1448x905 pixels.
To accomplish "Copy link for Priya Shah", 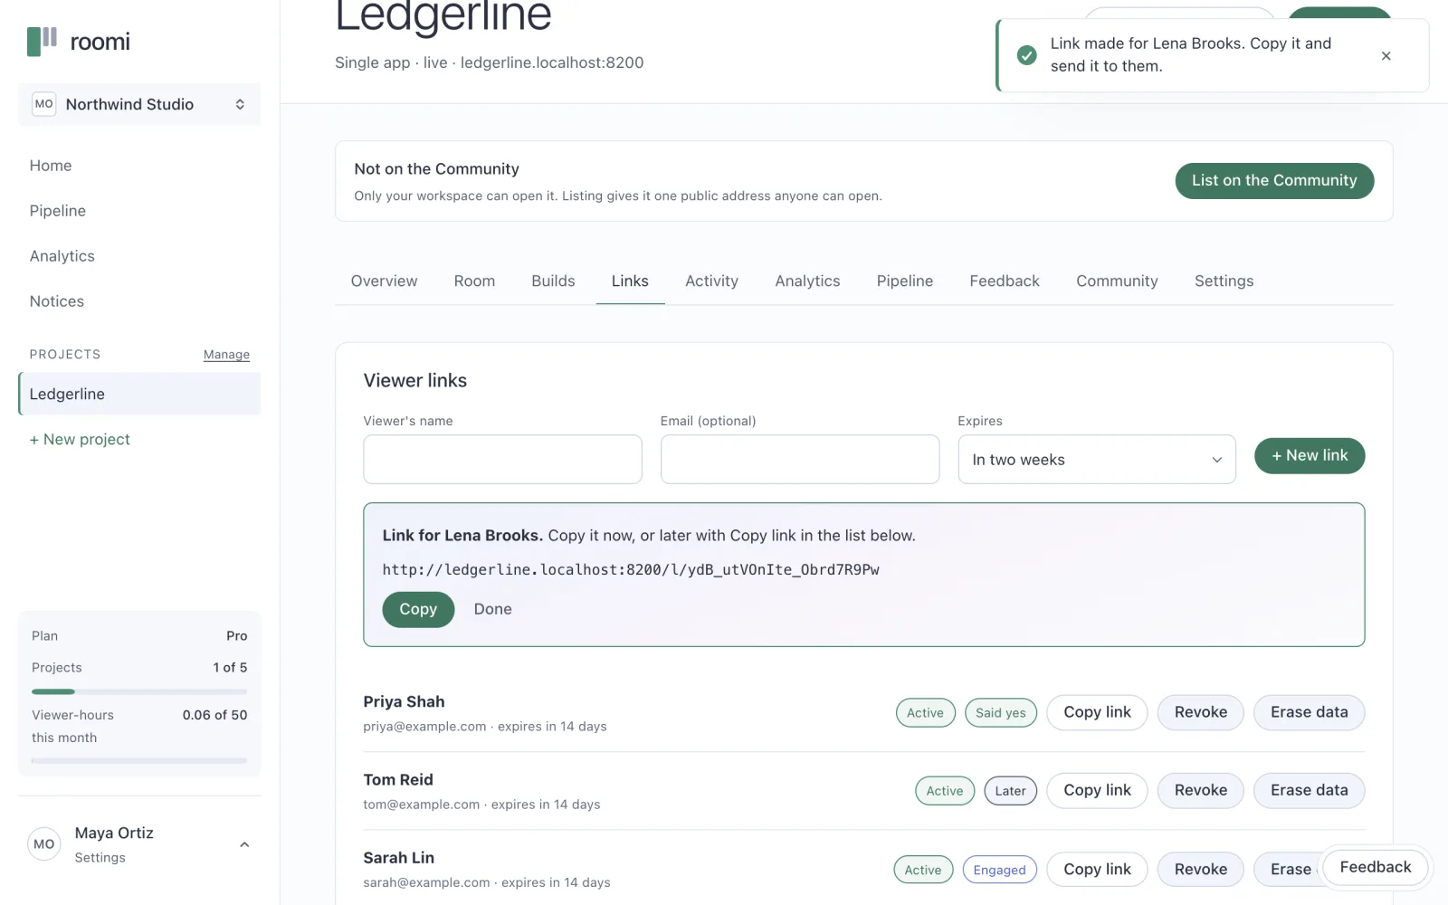I will point(1097,712).
